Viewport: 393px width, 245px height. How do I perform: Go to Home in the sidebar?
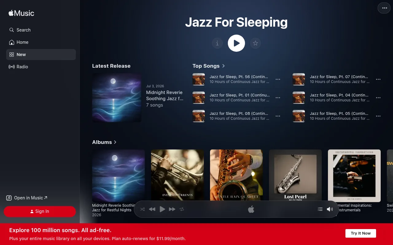click(x=41, y=42)
